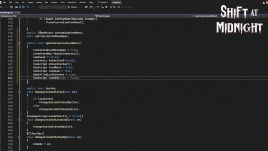Click the CloseCustomizablesMenu(); code line
The height and width of the screenshot is (151, 268).
(65, 22)
